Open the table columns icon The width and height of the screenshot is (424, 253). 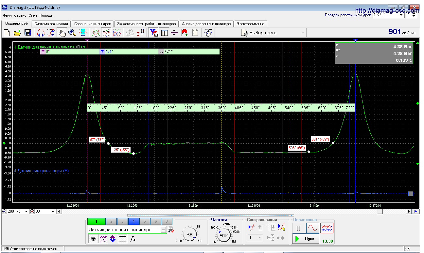(164, 33)
